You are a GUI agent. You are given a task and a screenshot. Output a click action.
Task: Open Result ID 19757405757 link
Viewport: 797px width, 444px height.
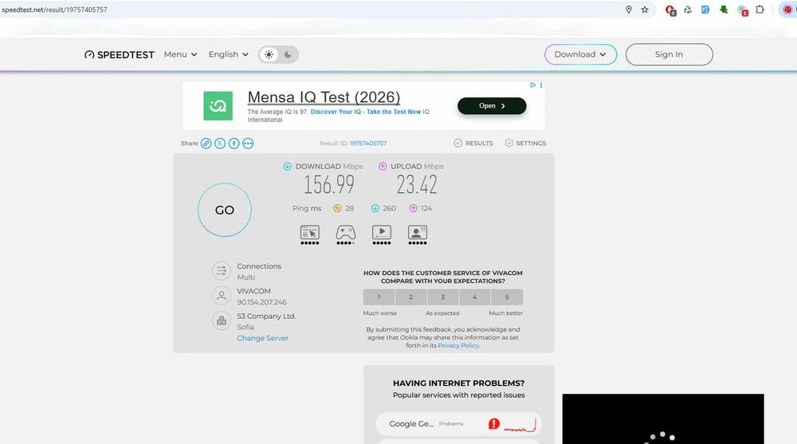point(368,143)
